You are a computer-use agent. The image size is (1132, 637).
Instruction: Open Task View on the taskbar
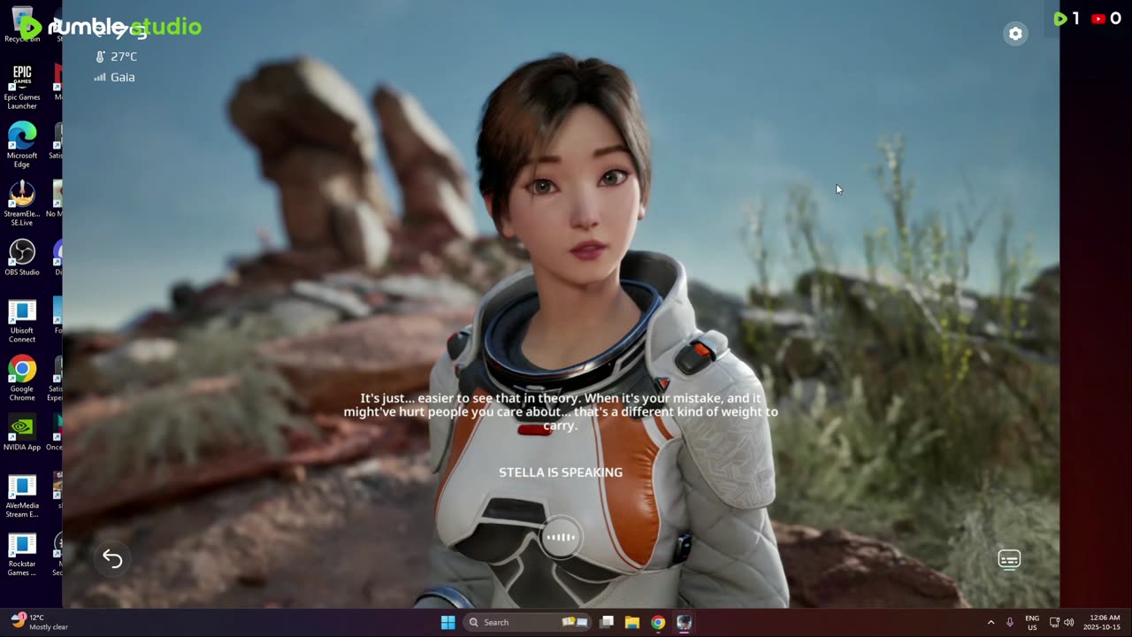[607, 622]
